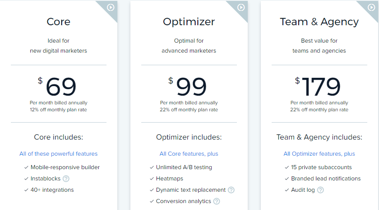379x210 pixels.
Task: Open 'All of these powerful features' link
Action: pyautogui.click(x=58, y=153)
